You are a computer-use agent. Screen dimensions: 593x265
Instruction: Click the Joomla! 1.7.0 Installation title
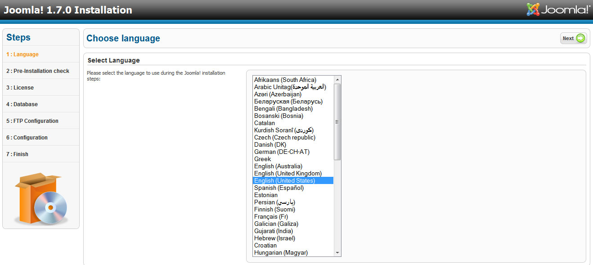pyautogui.click(x=68, y=10)
